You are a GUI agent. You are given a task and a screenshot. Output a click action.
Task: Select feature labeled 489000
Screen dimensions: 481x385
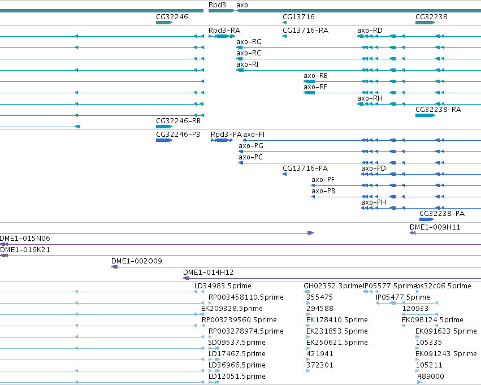[x=431, y=377]
